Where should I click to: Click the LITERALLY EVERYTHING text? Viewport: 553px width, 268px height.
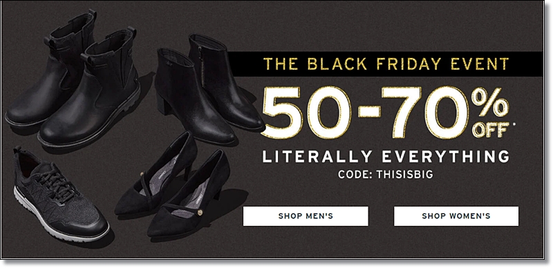(386, 157)
